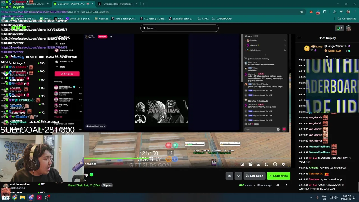Open media controls icon in Chrome

pos(341,12)
